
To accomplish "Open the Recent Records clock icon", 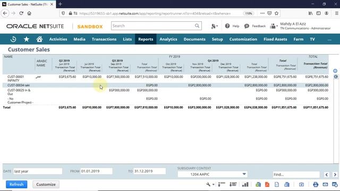I will [x=13, y=39].
